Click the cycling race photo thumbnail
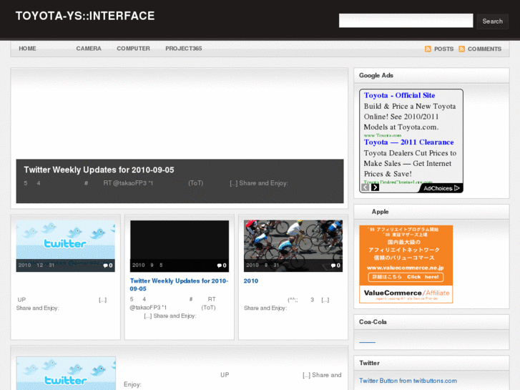This screenshot has width=520, height=390. click(x=293, y=245)
